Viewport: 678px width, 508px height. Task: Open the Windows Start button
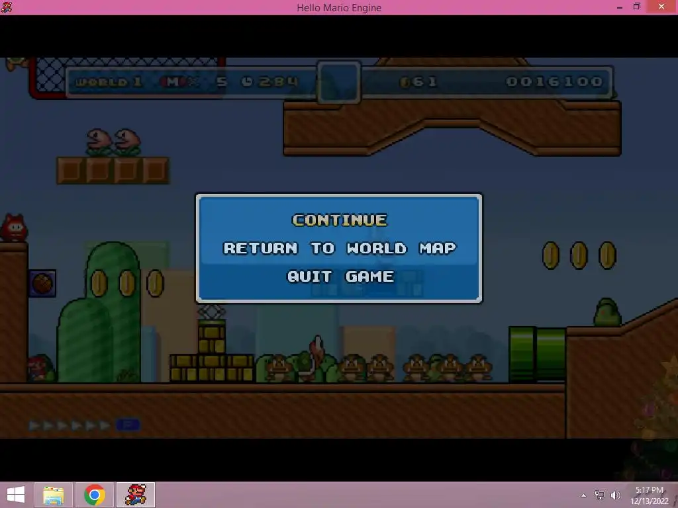pos(16,495)
